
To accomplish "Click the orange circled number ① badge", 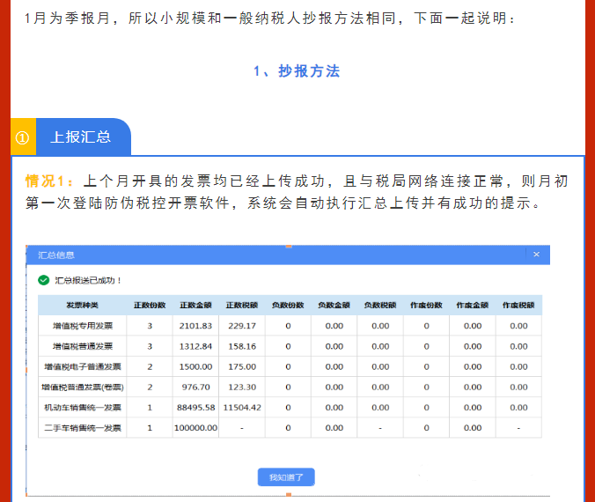I will 23,137.
